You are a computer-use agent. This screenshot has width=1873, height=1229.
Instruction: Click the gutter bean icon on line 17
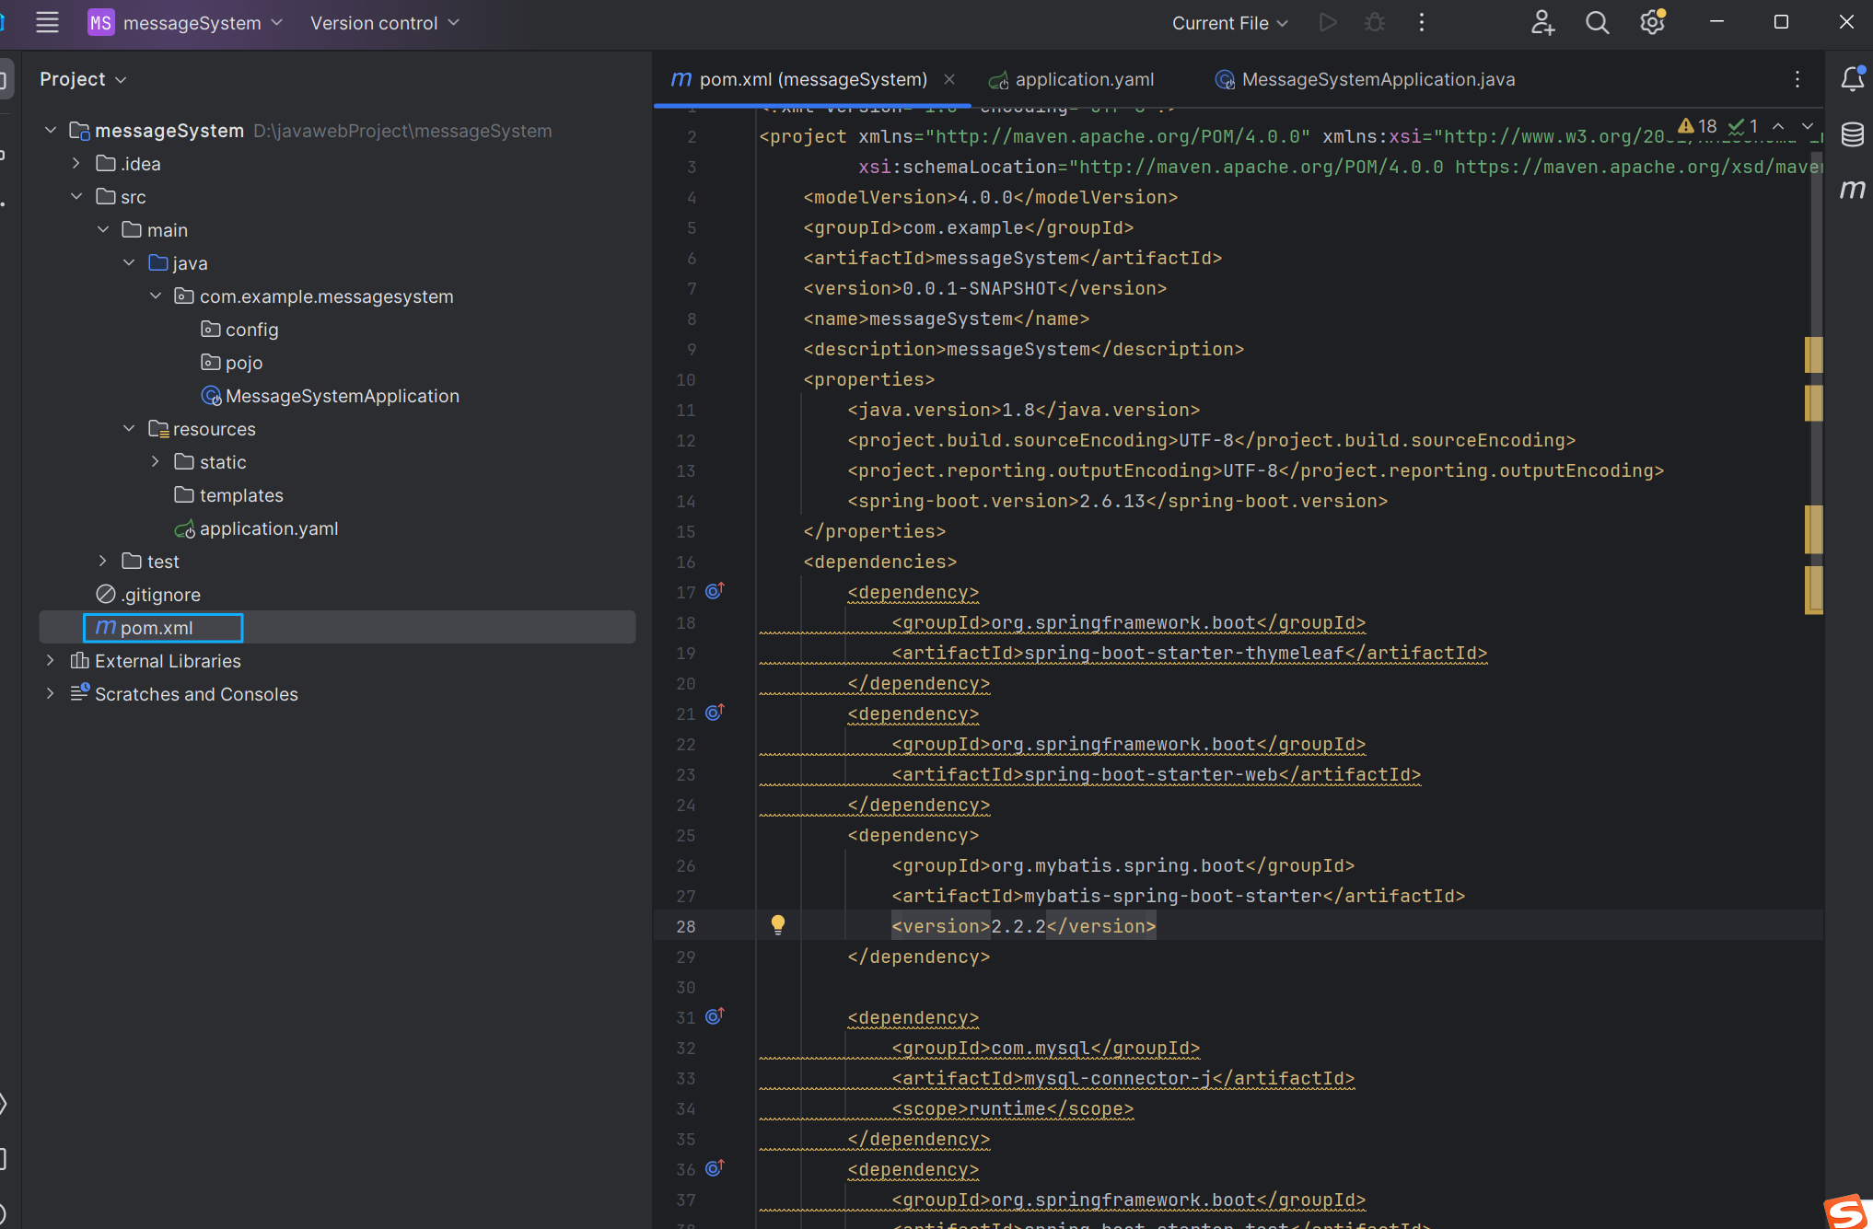[715, 591]
